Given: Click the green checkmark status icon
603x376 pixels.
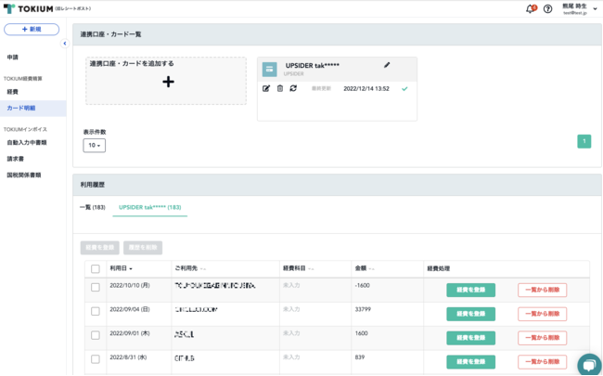Looking at the screenshot, I should (404, 88).
